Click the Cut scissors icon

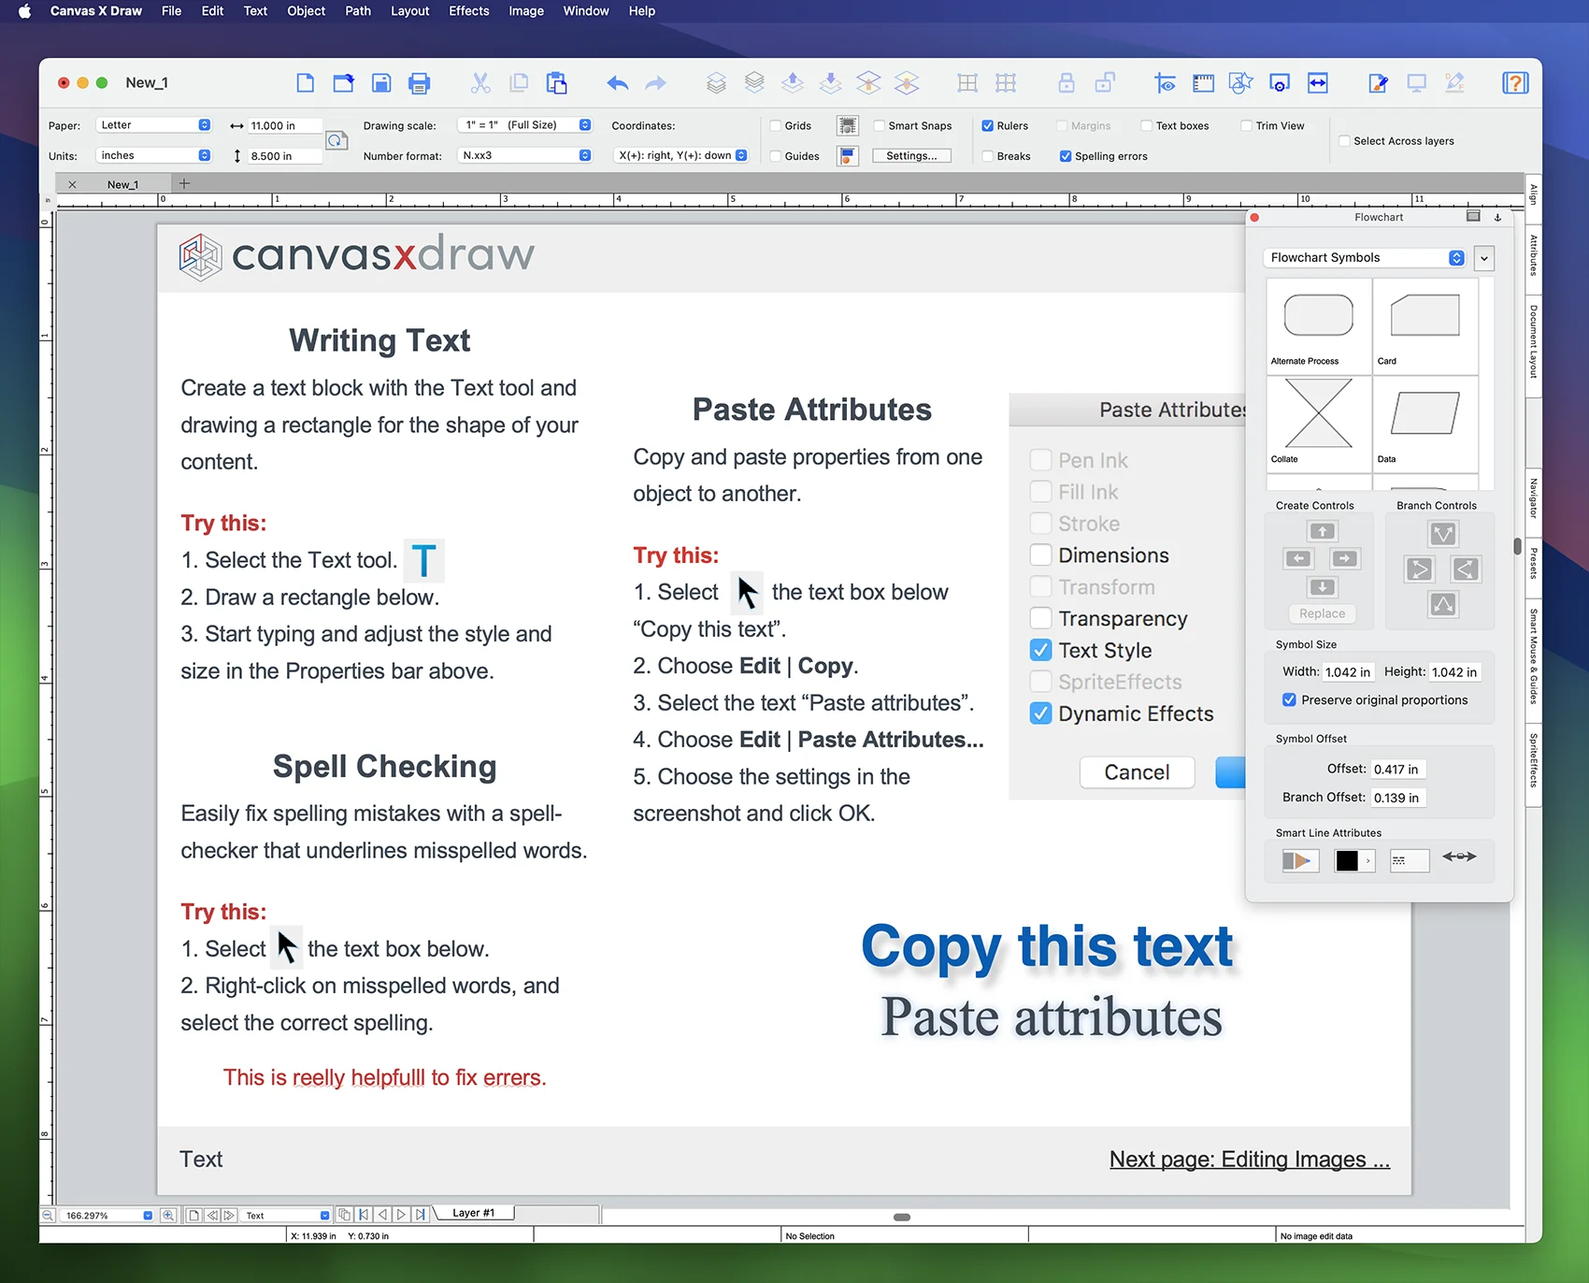[x=480, y=83]
